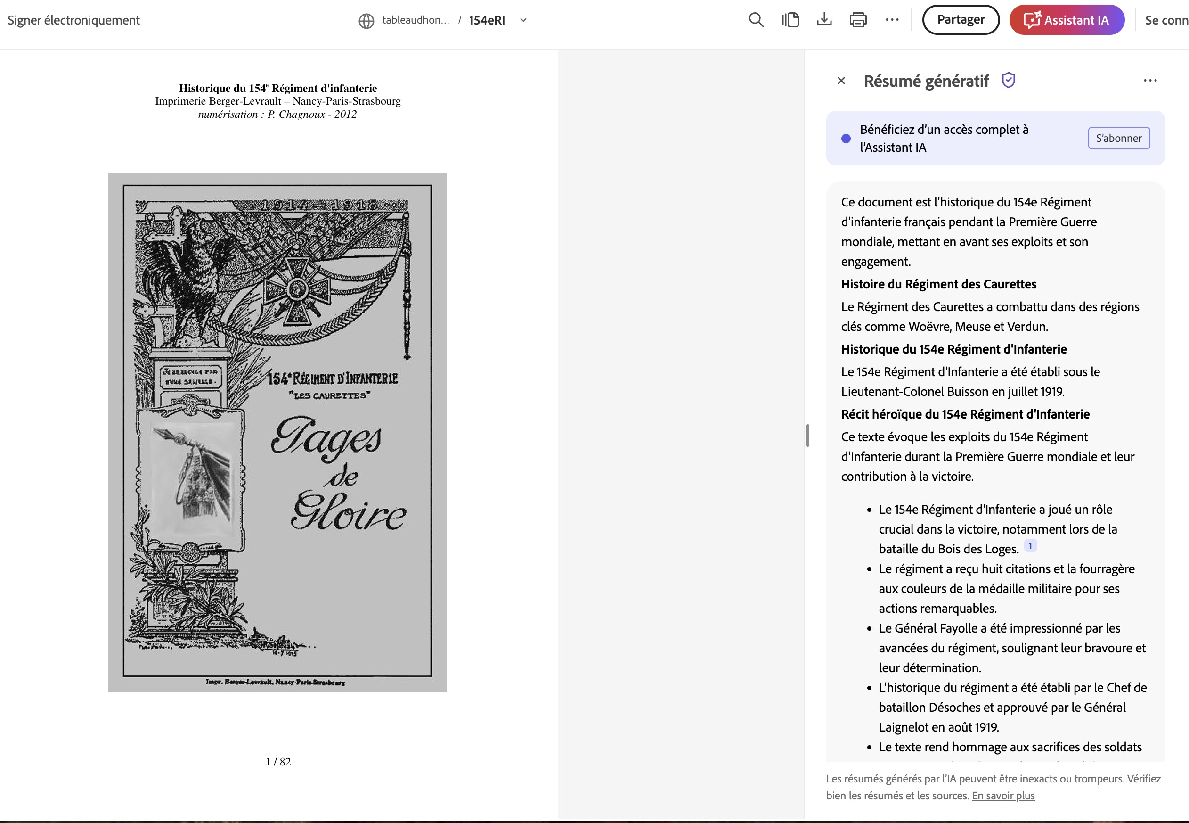The width and height of the screenshot is (1189, 823).
Task: Click Signer électroniquement in top bar
Action: click(73, 20)
